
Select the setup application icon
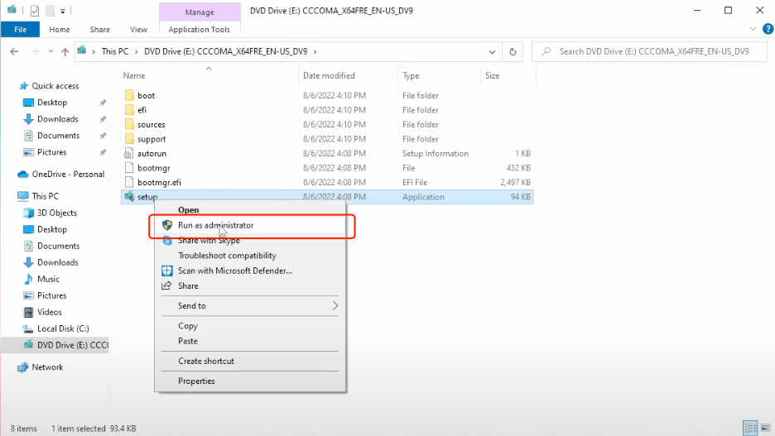(129, 197)
